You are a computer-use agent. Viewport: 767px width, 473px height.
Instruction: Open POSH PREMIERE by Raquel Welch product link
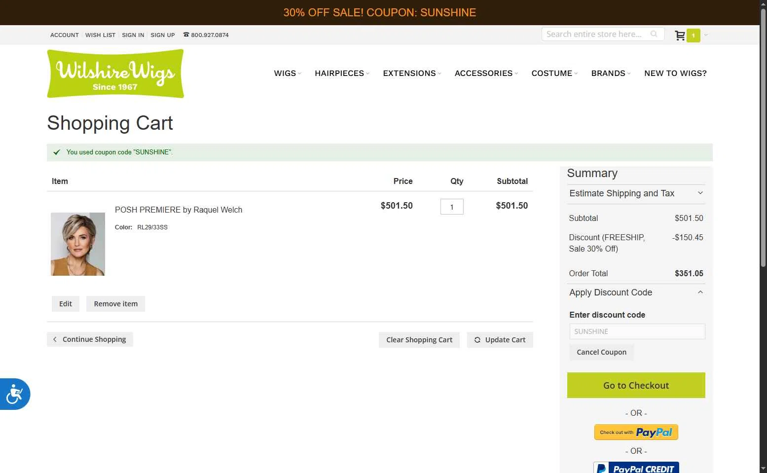tap(179, 210)
